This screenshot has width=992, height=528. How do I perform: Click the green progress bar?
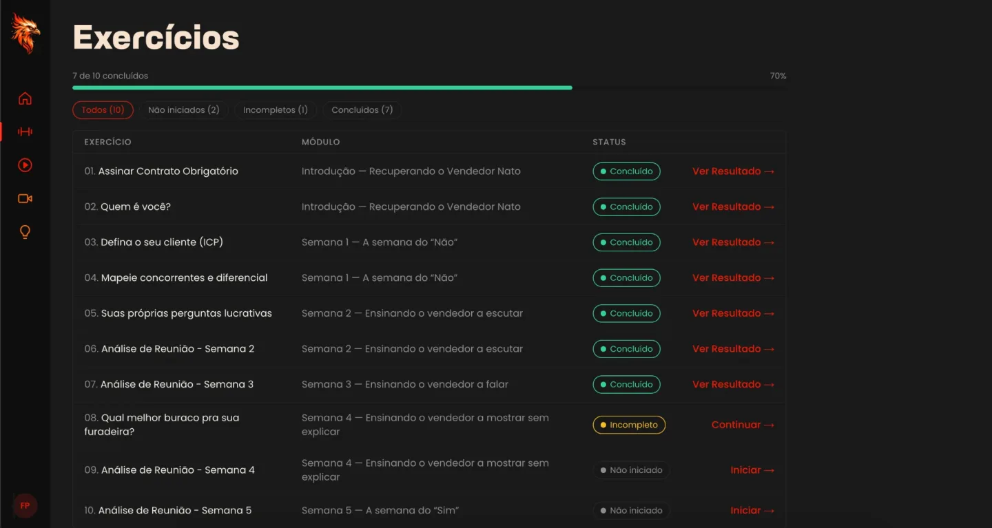pos(322,87)
